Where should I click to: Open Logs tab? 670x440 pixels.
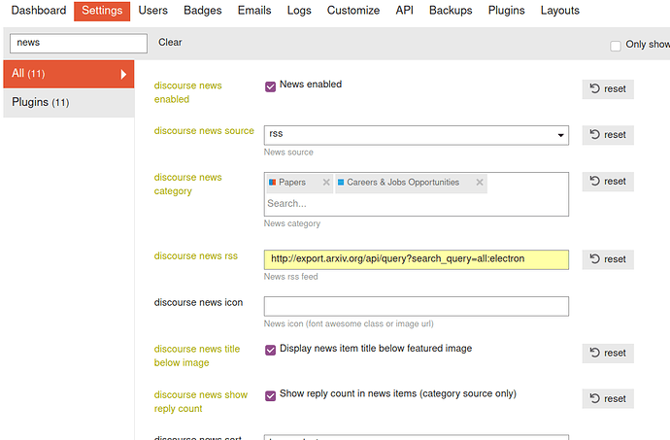(x=299, y=11)
